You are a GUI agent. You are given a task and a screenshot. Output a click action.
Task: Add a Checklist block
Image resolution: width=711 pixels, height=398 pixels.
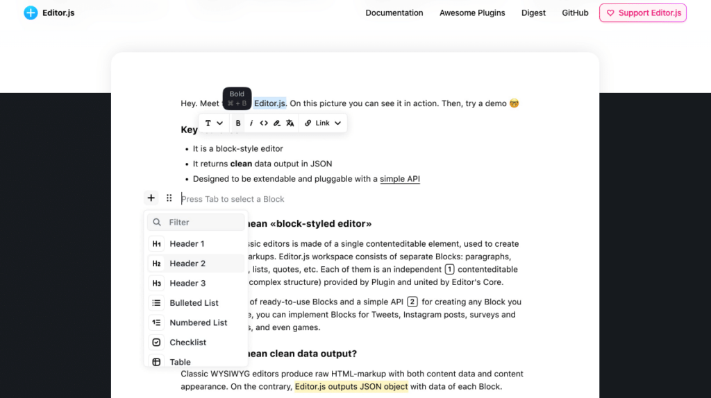coord(187,343)
